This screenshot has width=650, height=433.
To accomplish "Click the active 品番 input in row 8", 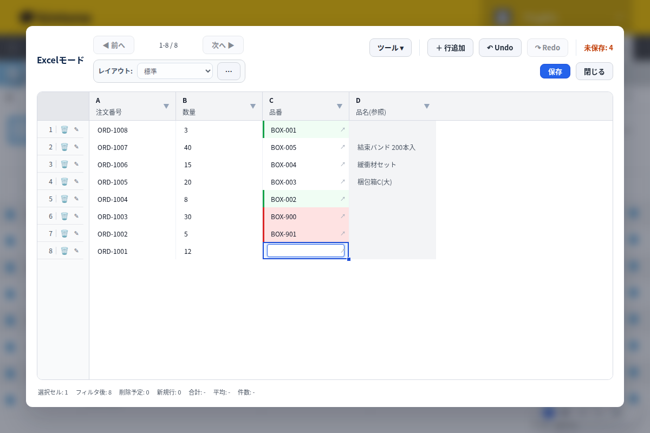I will 305,251.
